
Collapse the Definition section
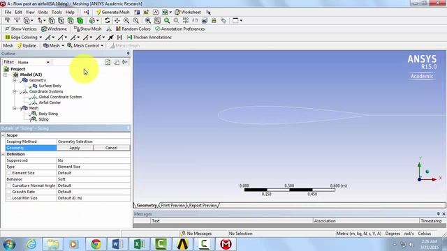coord(3,154)
